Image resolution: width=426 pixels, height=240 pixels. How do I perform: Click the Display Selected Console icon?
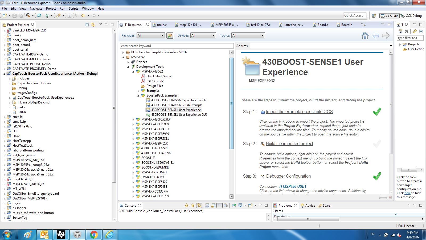point(240,205)
